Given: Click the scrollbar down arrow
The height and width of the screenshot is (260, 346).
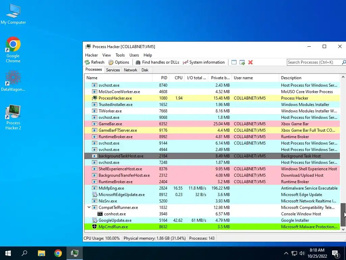Looking at the screenshot, I should coord(343,229).
